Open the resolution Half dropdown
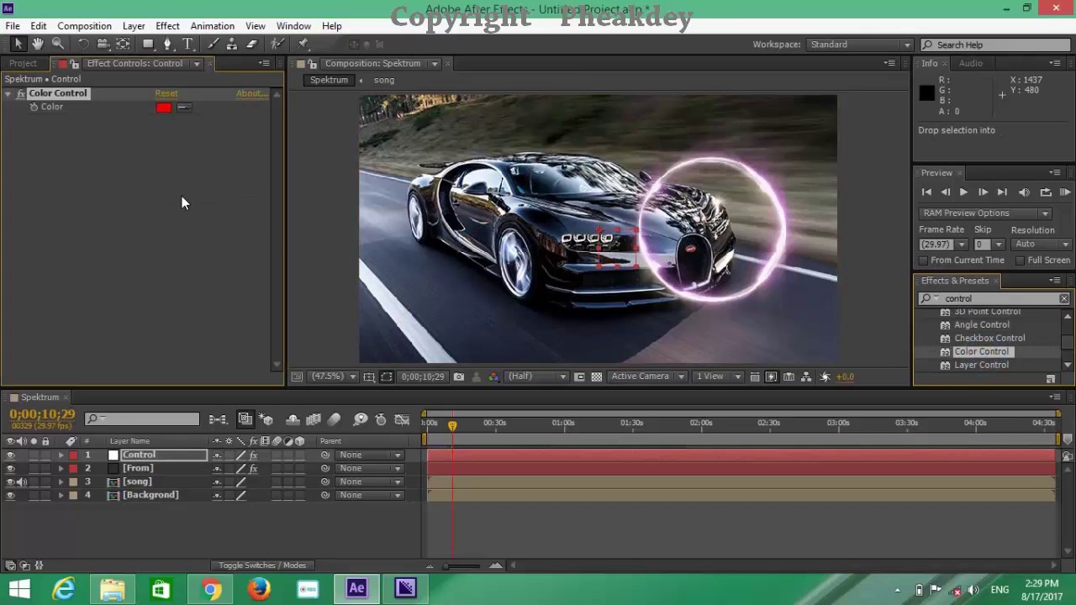 pyautogui.click(x=537, y=376)
